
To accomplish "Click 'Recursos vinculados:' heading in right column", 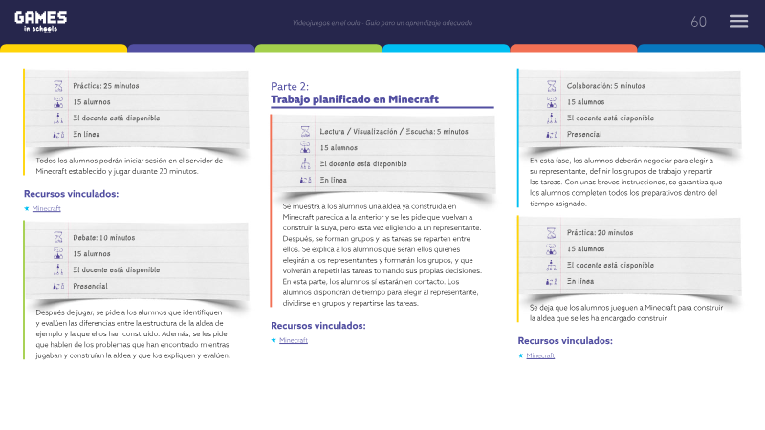I will (565, 341).
